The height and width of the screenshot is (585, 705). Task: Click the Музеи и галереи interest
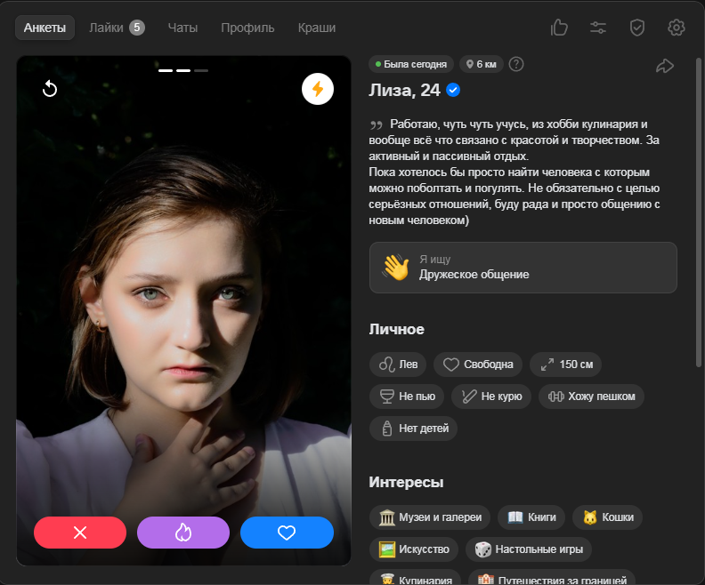pos(430,517)
